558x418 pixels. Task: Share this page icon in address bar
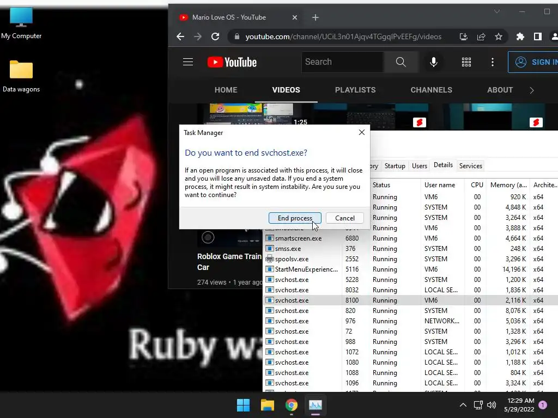(x=481, y=36)
